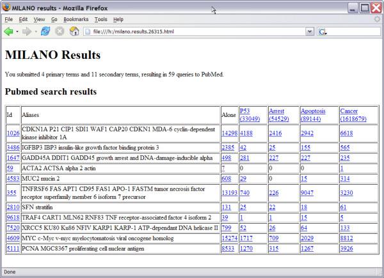Open gene Id 3486 link
This screenshot has width=384, height=278.
tap(13, 148)
